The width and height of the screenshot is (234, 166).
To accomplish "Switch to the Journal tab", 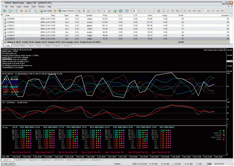I will (x=66, y=46).
